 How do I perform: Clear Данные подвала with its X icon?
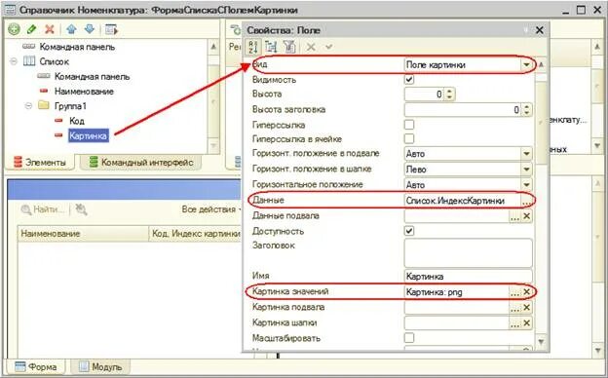click(x=526, y=216)
